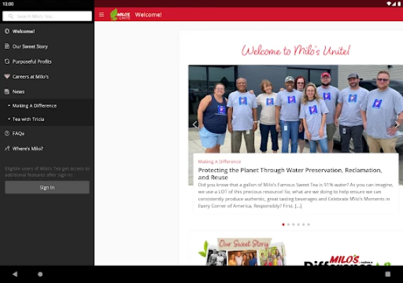Select Careers at Milo's heart icon

(x=7, y=76)
